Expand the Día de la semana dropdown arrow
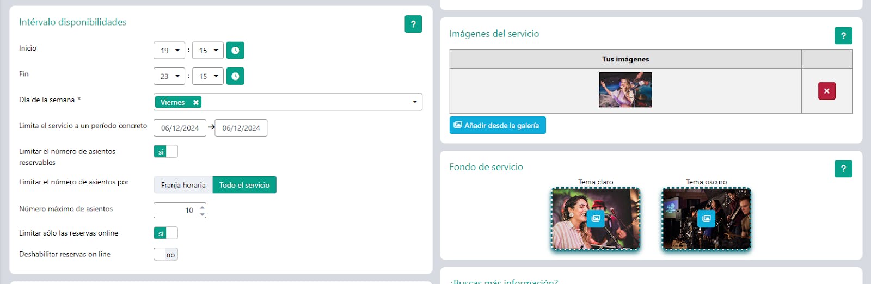The image size is (871, 284). coord(415,102)
